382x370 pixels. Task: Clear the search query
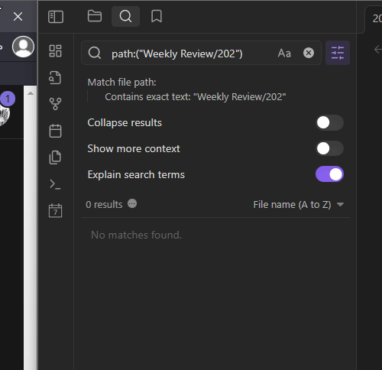coord(309,53)
